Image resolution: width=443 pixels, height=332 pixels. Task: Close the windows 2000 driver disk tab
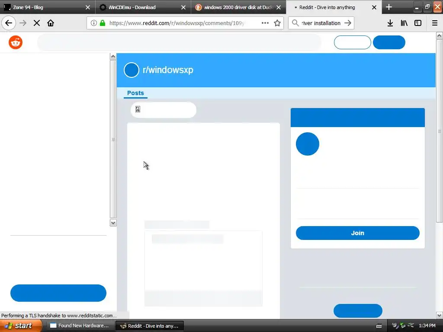[x=279, y=7]
